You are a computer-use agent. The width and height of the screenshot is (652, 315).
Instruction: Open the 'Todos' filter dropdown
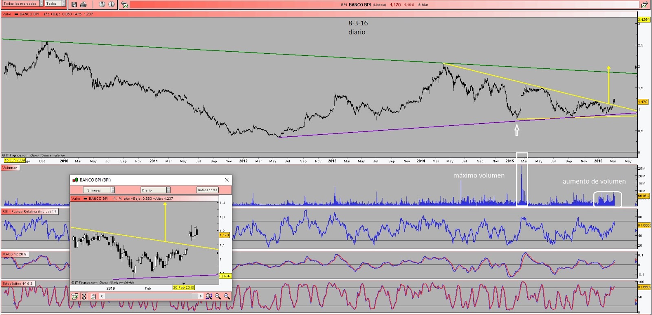point(55,4)
